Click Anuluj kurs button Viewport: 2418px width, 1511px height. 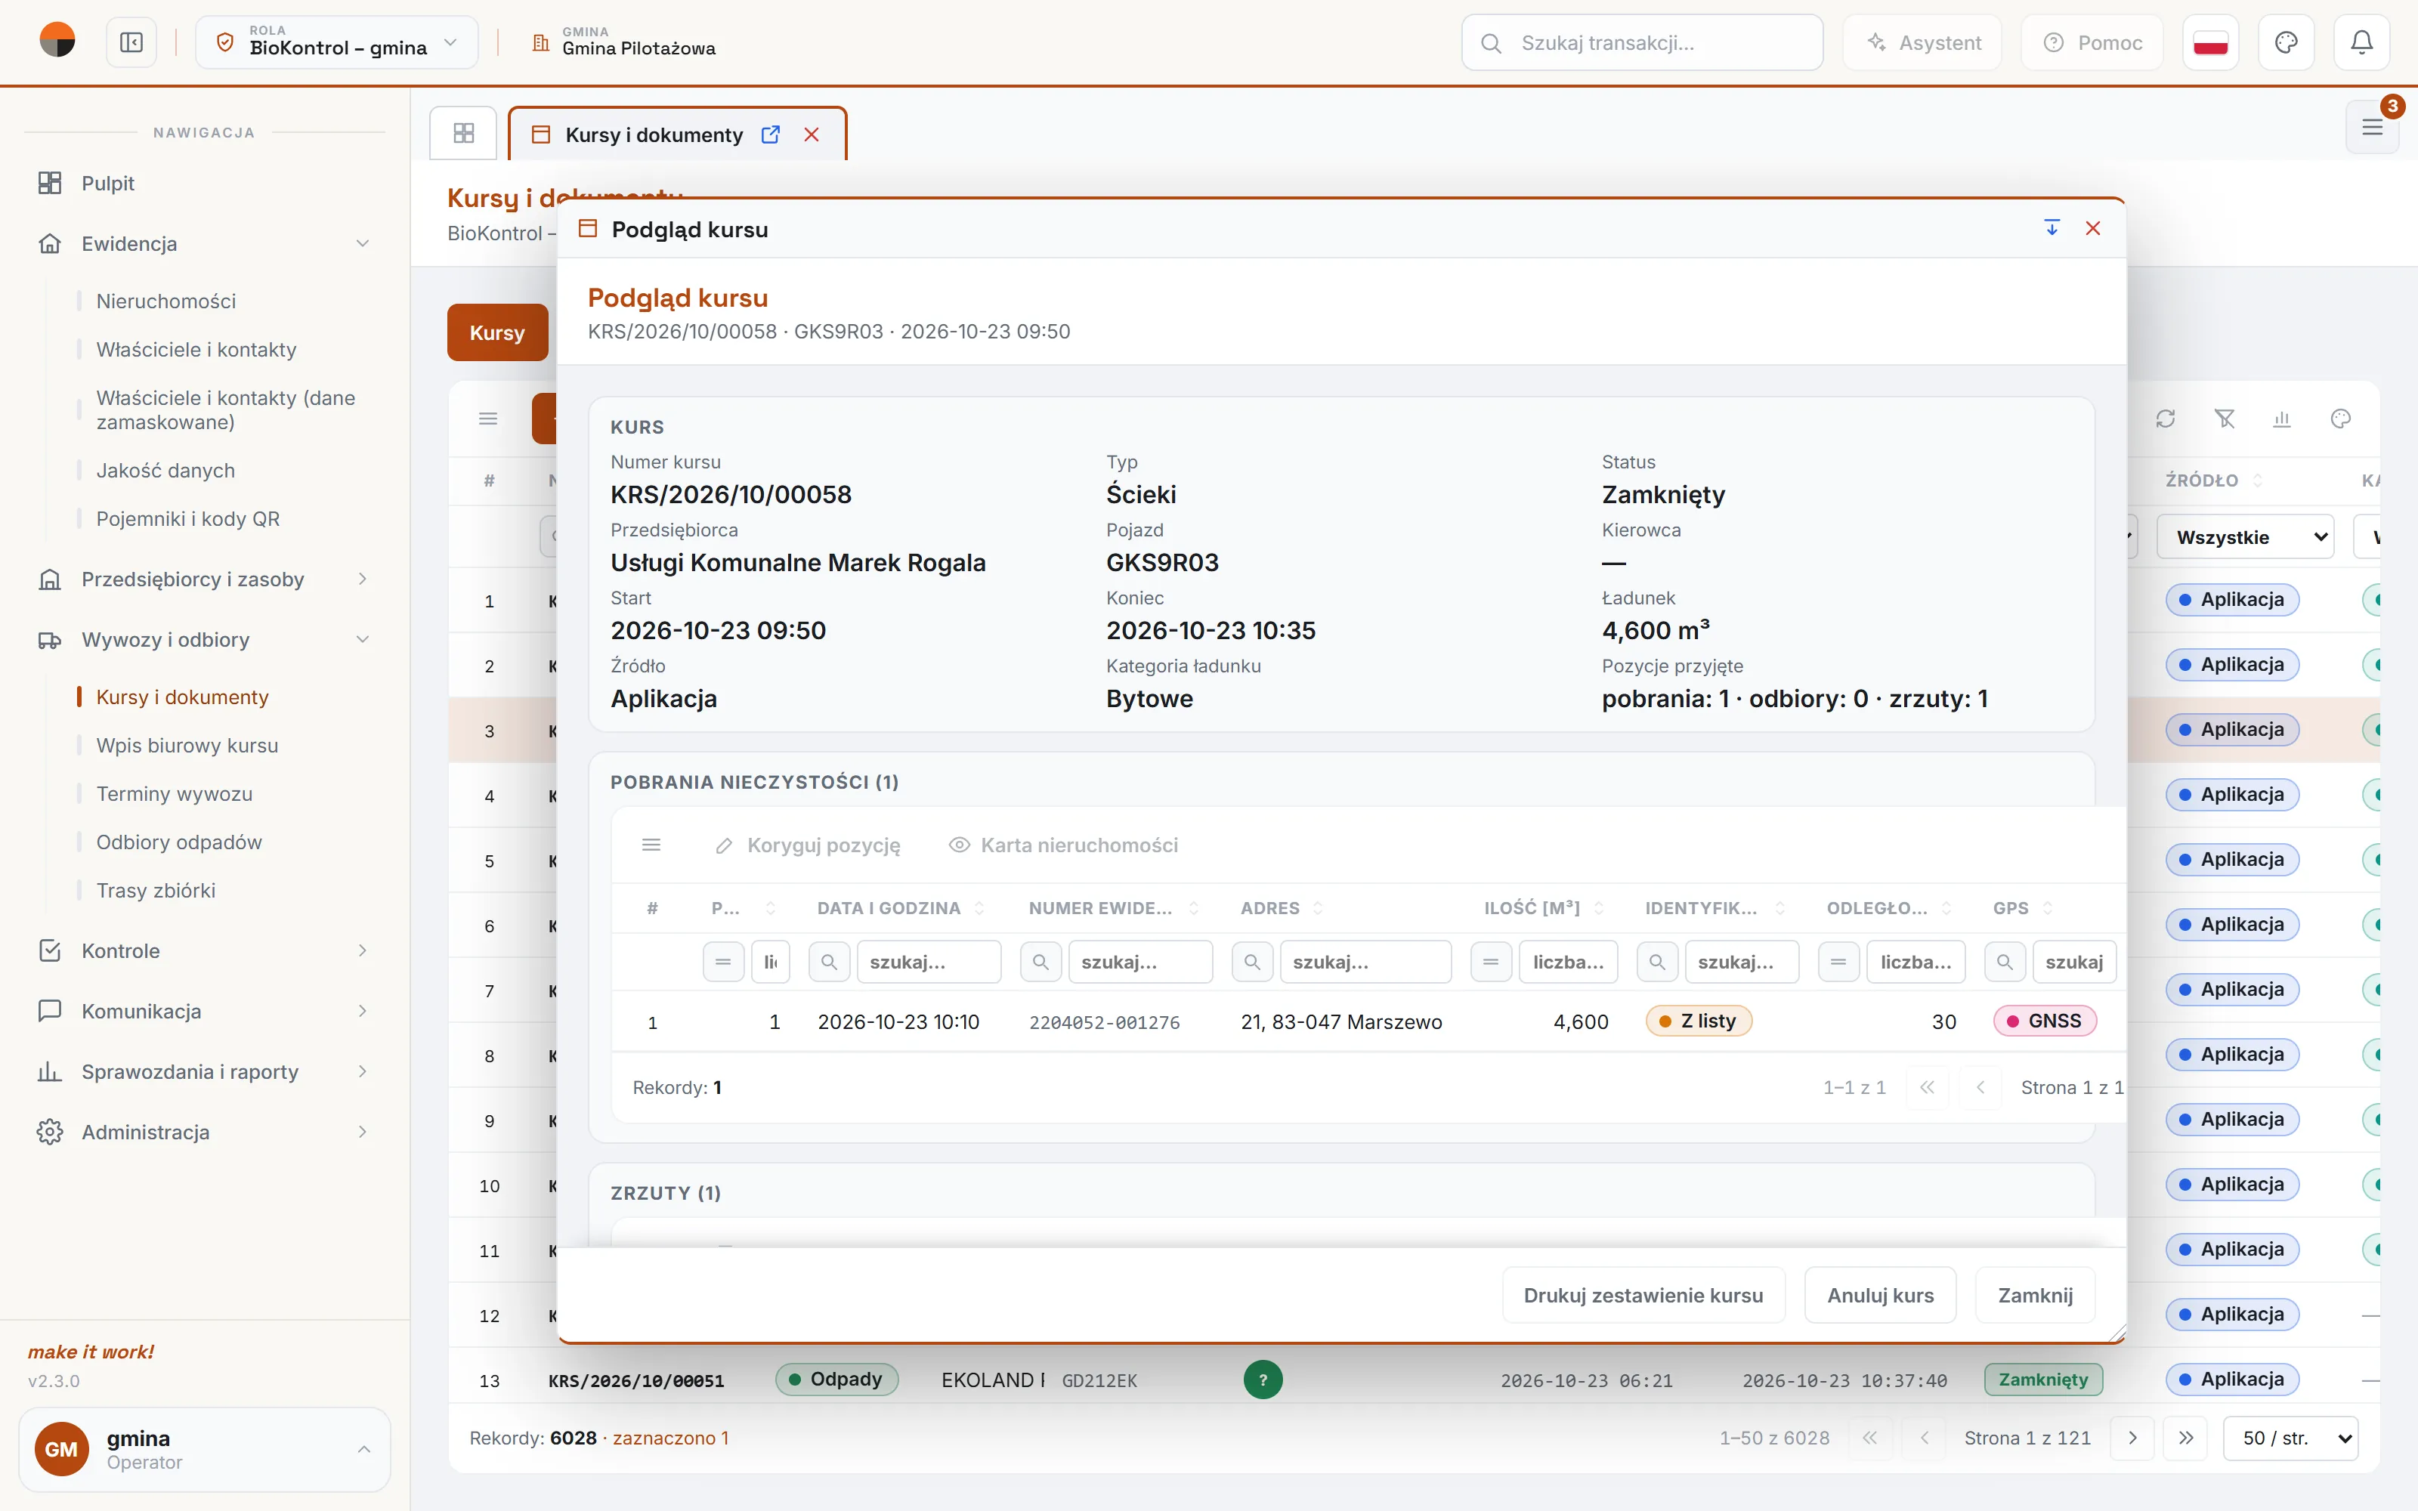click(x=1881, y=1296)
